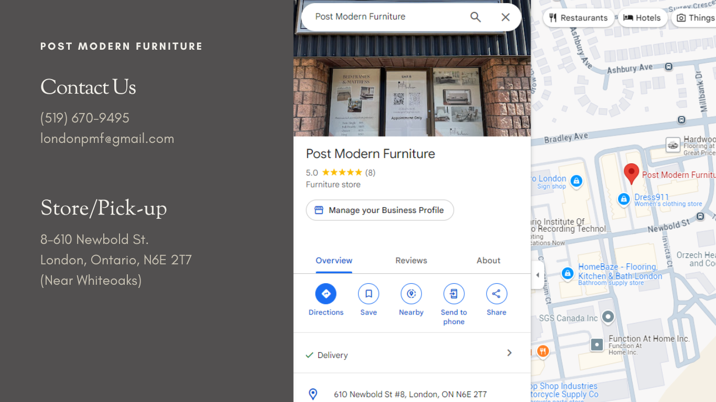This screenshot has height=402, width=716.
Task: Clear the search with the X icon
Action: (505, 17)
